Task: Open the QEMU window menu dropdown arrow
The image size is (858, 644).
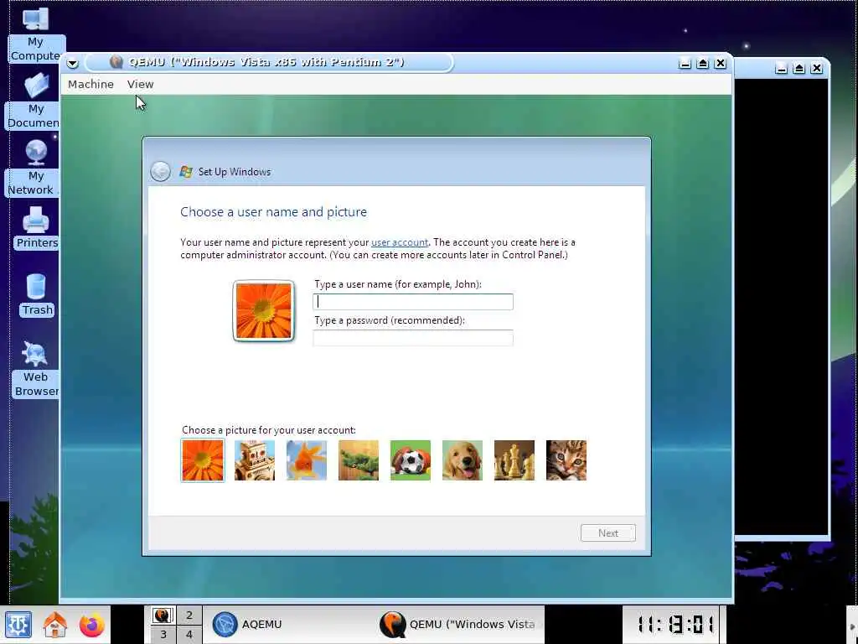Action: (72, 63)
